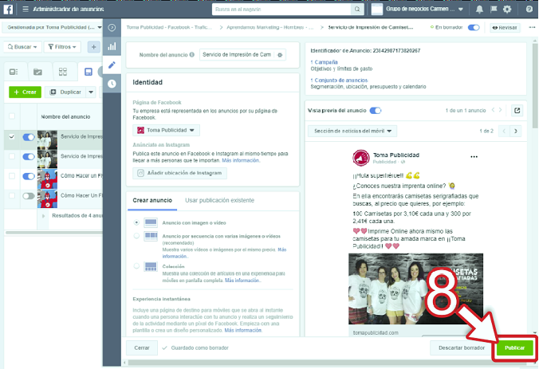Open the three-dot menu on the Toma Publicidad post
Viewport: 539px width, 369px height.
pos(474,157)
